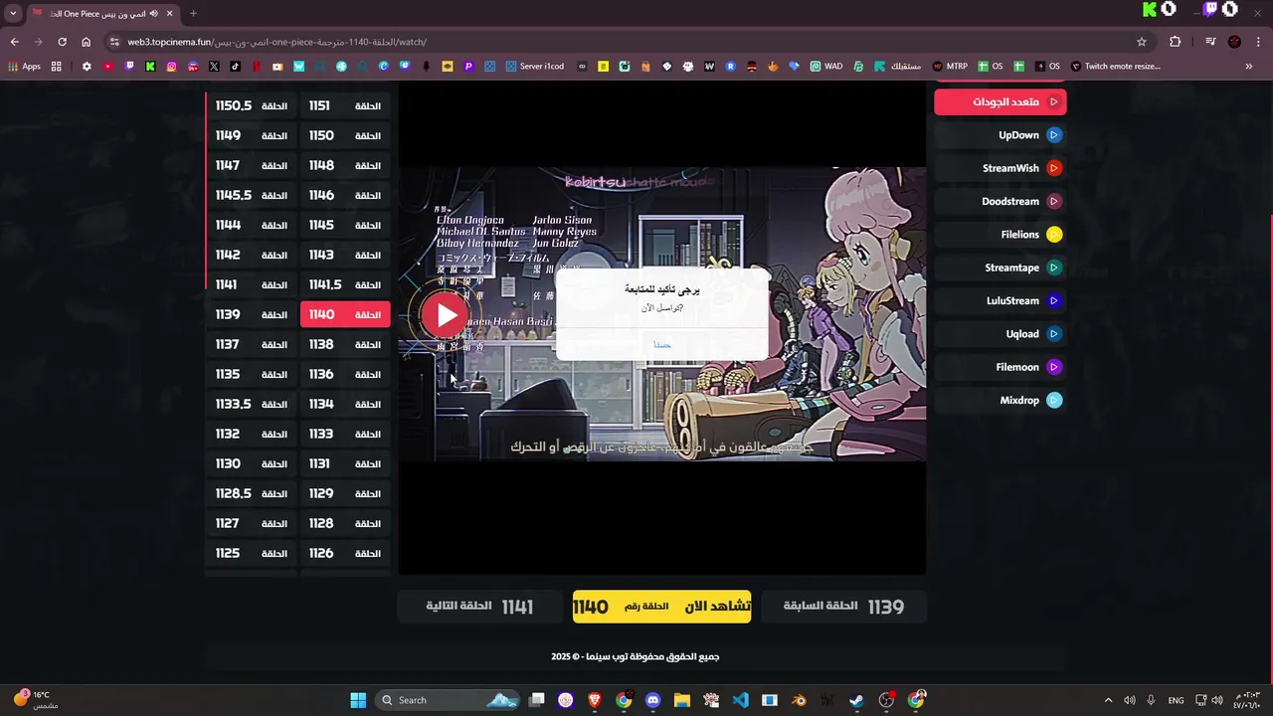Go to episode 1128.5
This screenshot has height=716, width=1273.
(x=252, y=493)
